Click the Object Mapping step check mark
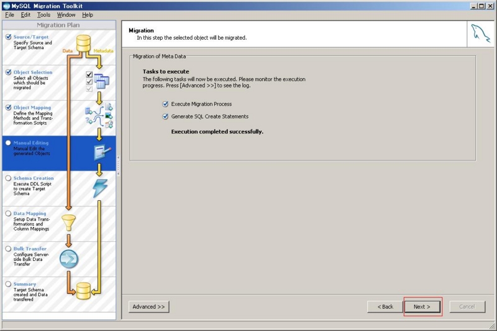Screen dimensions: 497x331 tap(8, 107)
